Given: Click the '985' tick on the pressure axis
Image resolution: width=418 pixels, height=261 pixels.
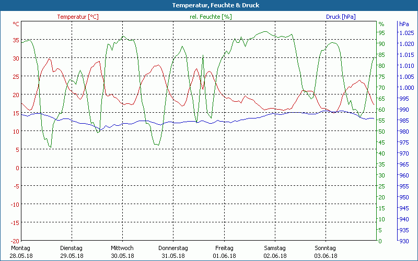Looking at the screenshot, I should point(404,121).
